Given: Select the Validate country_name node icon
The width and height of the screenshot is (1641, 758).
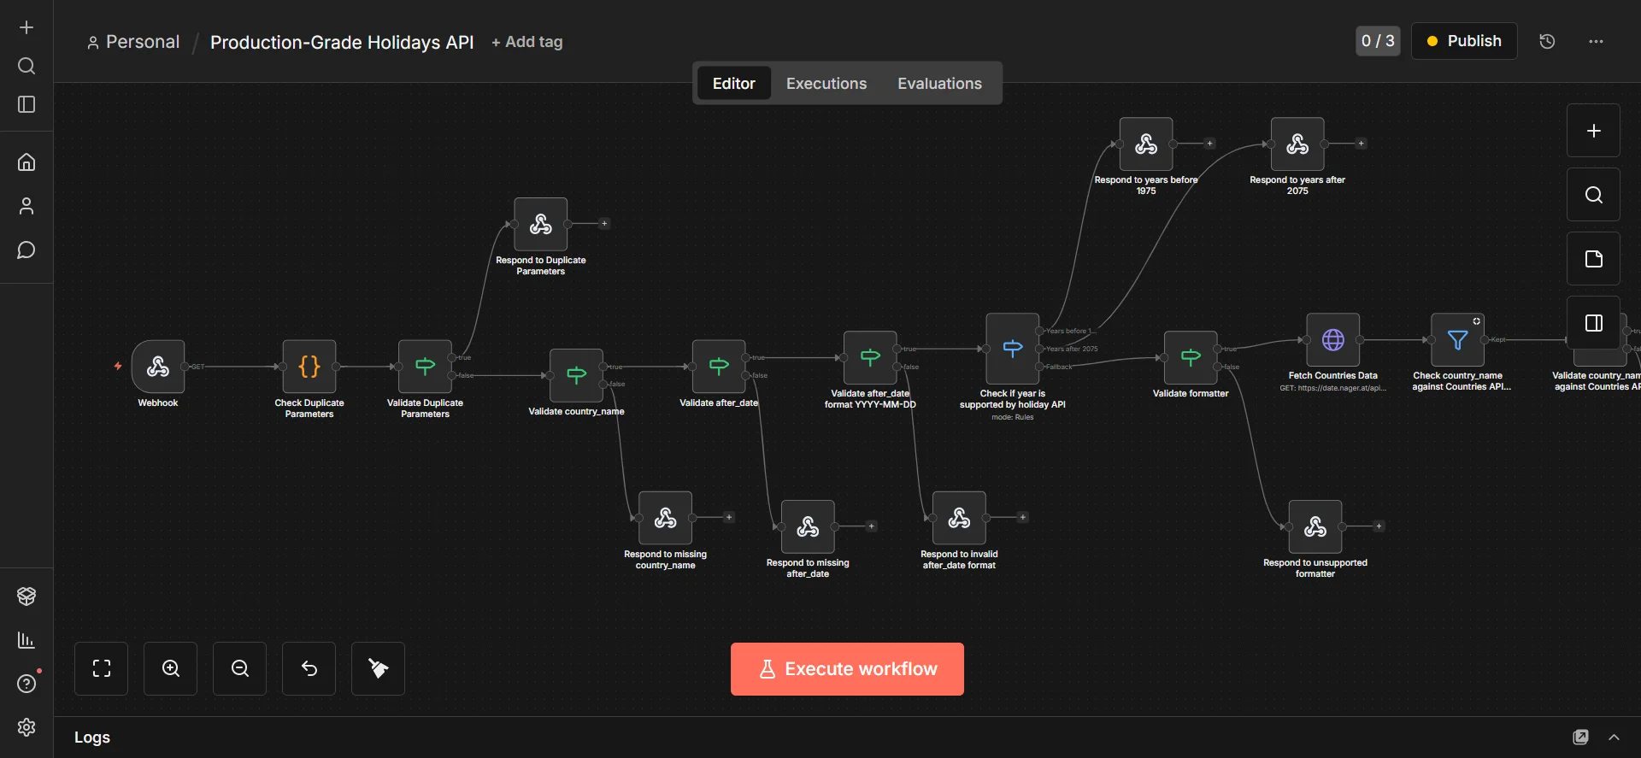Looking at the screenshot, I should [577, 375].
